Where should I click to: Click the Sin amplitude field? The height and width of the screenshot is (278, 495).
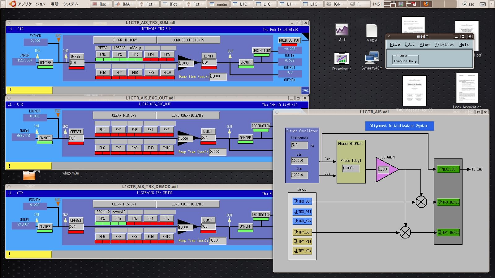[299, 161]
